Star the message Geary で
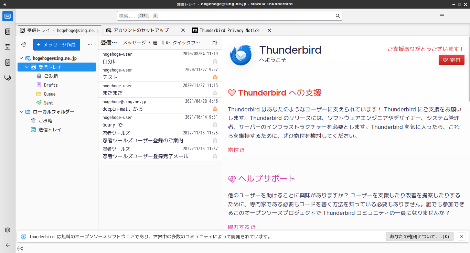 click(x=215, y=124)
